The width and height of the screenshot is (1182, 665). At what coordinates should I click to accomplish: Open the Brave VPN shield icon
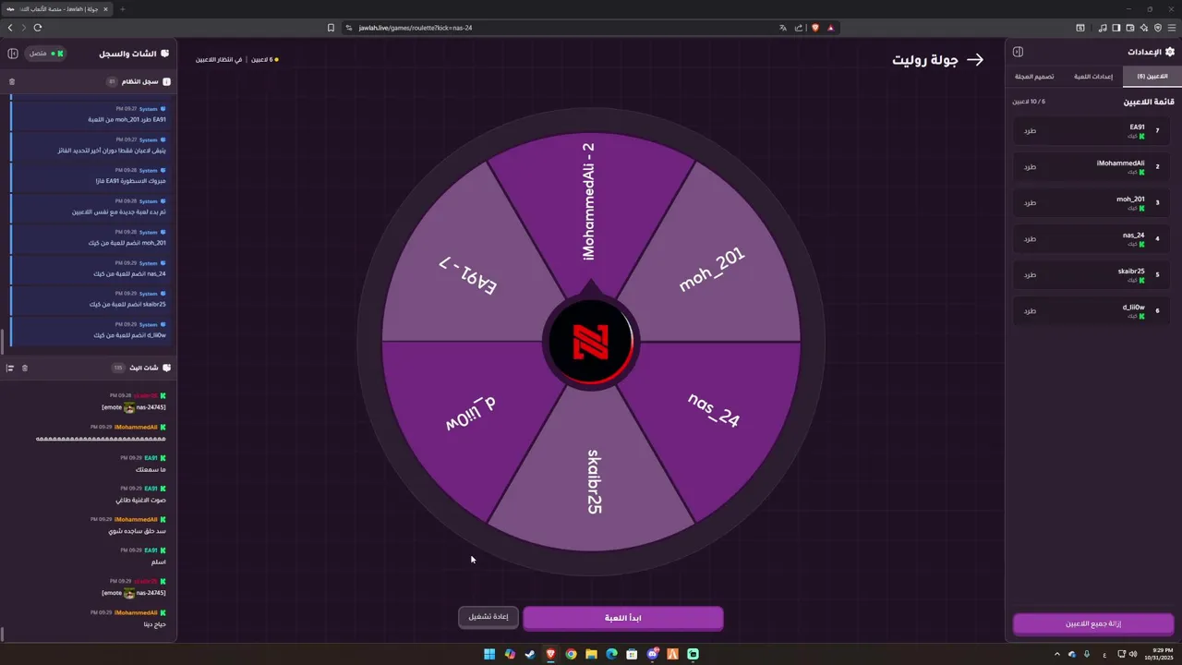tap(1158, 28)
